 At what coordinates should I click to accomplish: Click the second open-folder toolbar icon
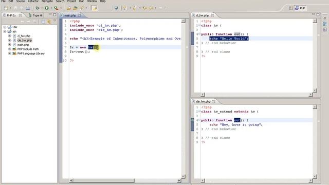(x=75, y=8)
